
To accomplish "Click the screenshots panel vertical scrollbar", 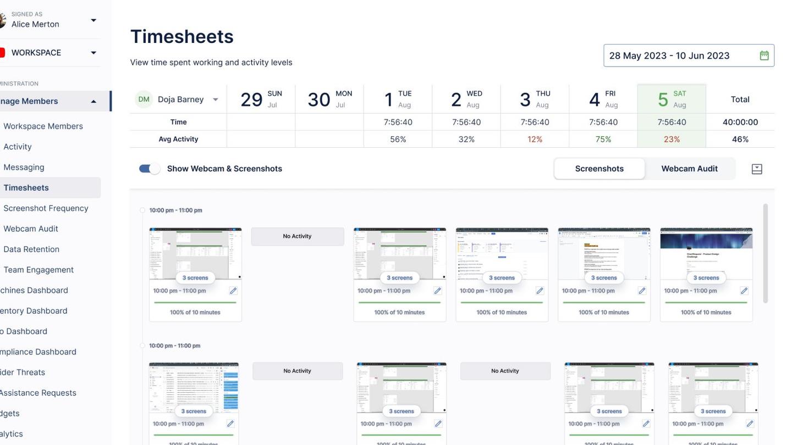I will 765,253.
